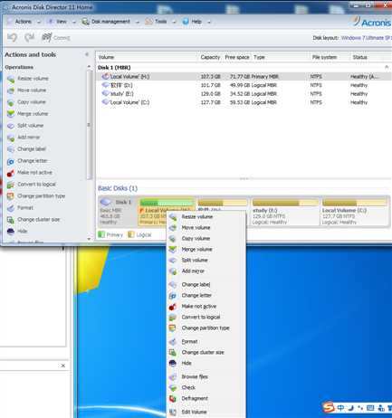Click the Commit flag icon

tap(47, 38)
